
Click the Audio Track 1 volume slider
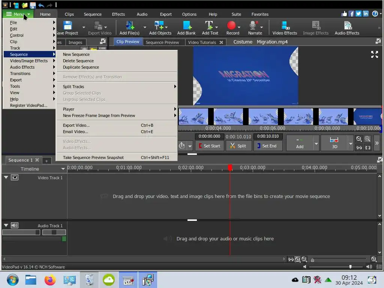point(21,232)
